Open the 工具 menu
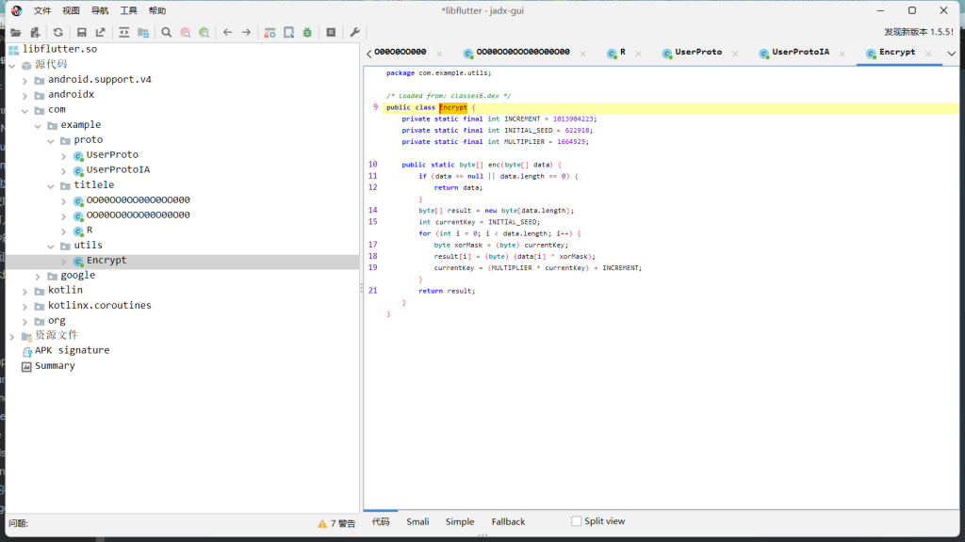Screen dimensions: 965x542 (x=128, y=10)
